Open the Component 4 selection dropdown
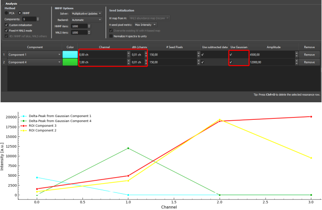322x210 pixels. pos(34,62)
